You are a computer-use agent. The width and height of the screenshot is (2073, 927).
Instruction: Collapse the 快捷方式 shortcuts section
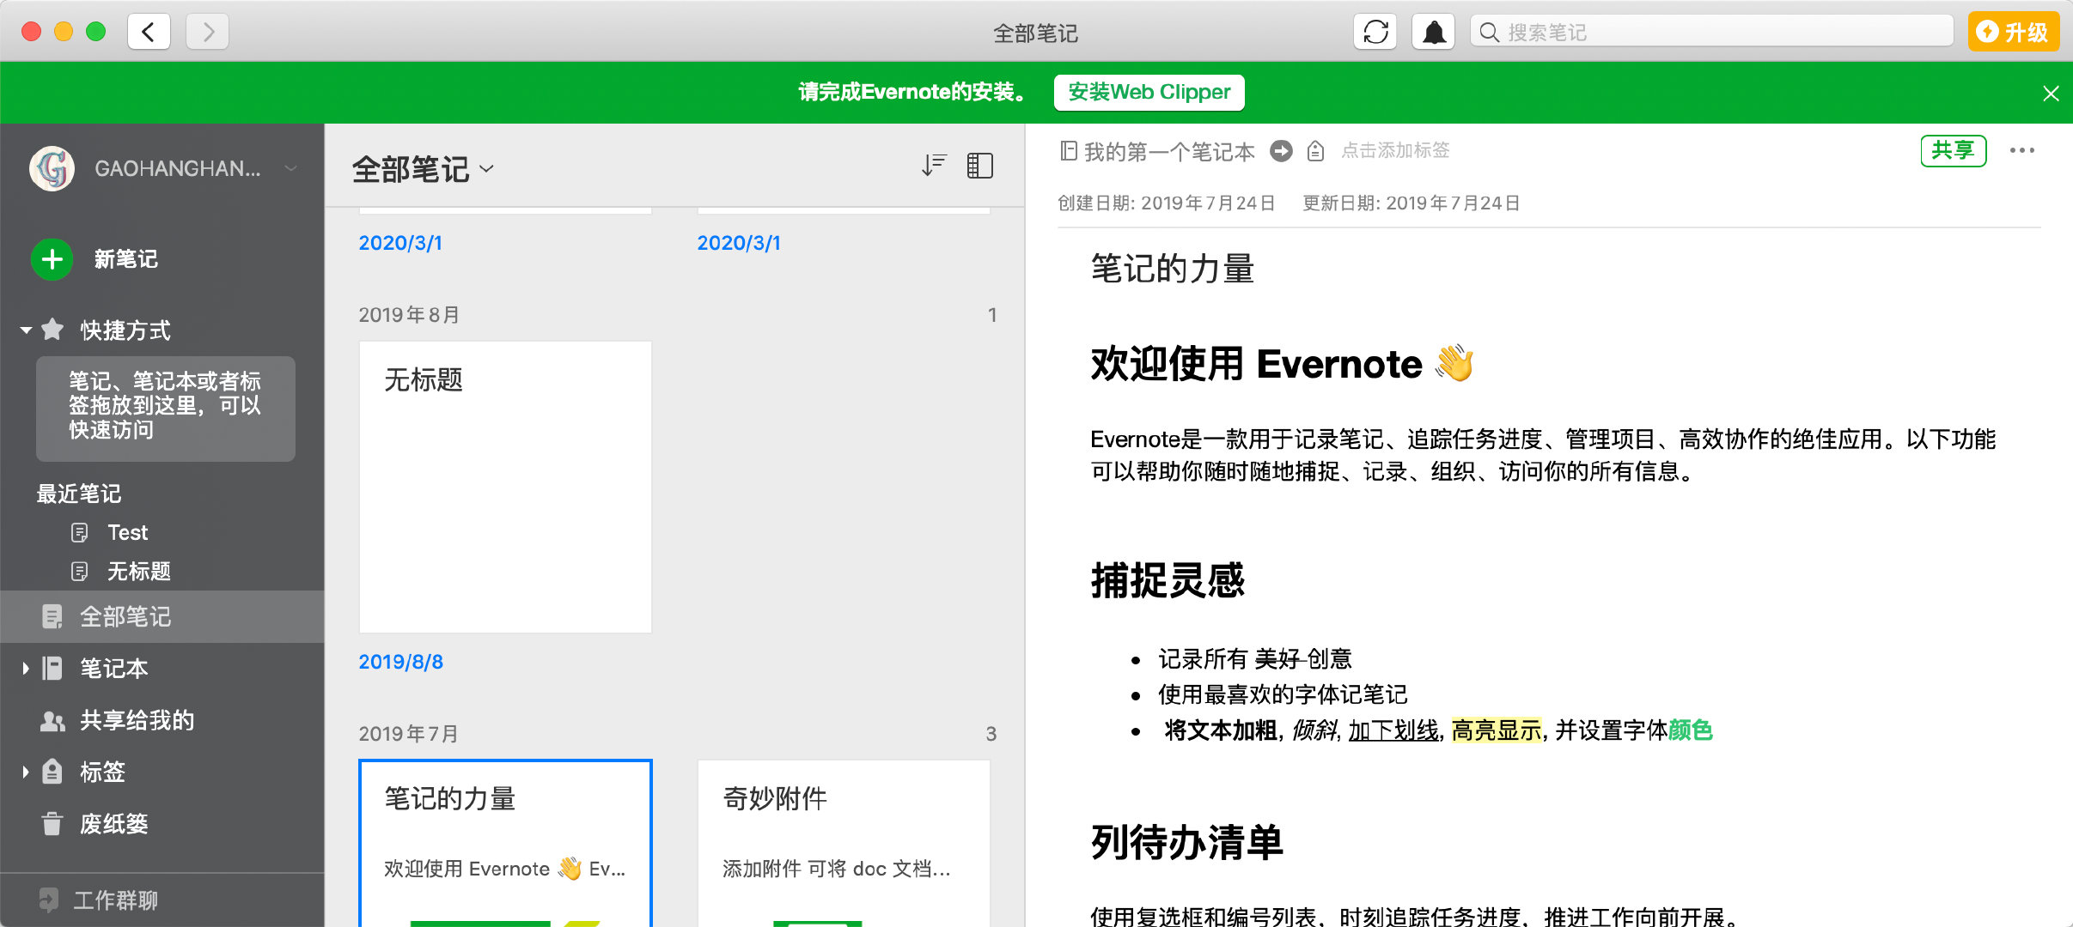26,330
